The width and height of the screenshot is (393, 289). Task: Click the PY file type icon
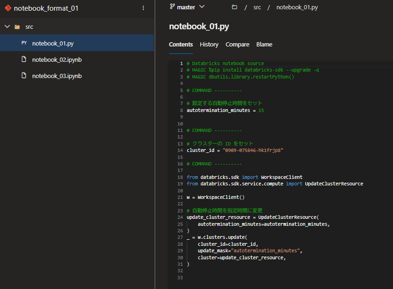24,43
